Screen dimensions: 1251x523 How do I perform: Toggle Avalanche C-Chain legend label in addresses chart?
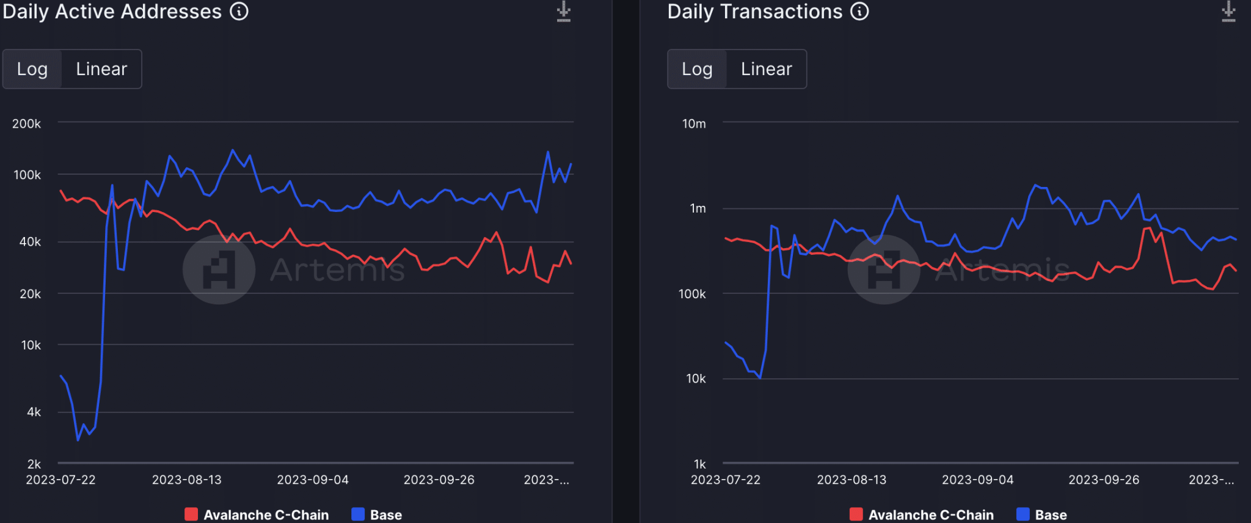coord(266,514)
